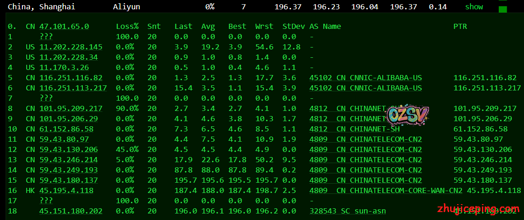
Task: Click the first ??? unknown hop entry
Action: point(46,37)
